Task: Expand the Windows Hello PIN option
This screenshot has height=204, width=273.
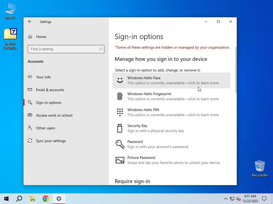Action: click(x=171, y=112)
